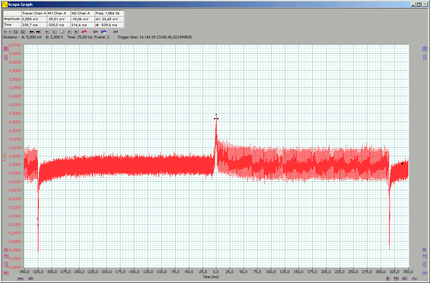Screen dimensions: 430x283
Task: Click channel B blue up arrow
Action: coord(424,57)
